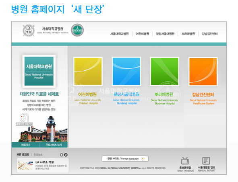Image resolution: width=238 pixels, height=182 pixels.
Task: Click the 보라매병원 green text link
Action: tap(163, 94)
